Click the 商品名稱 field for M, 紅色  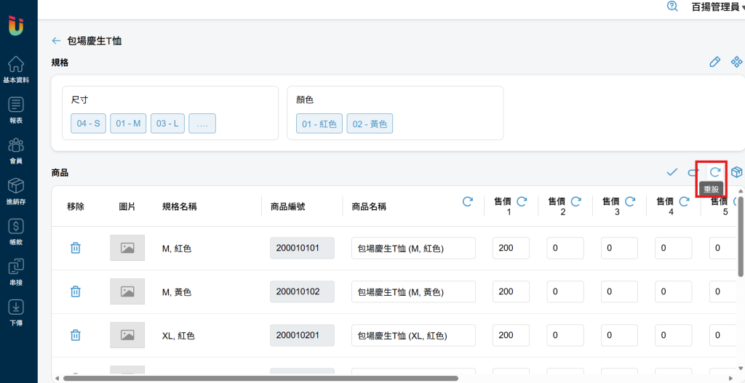(413, 248)
